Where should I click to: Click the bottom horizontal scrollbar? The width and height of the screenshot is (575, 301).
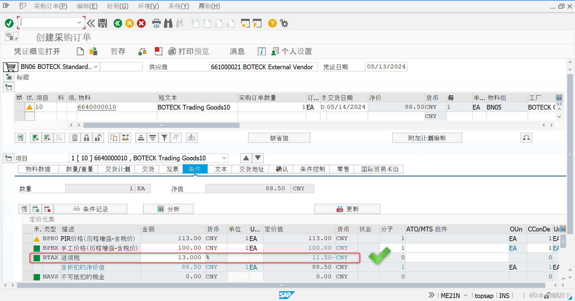[281, 285]
